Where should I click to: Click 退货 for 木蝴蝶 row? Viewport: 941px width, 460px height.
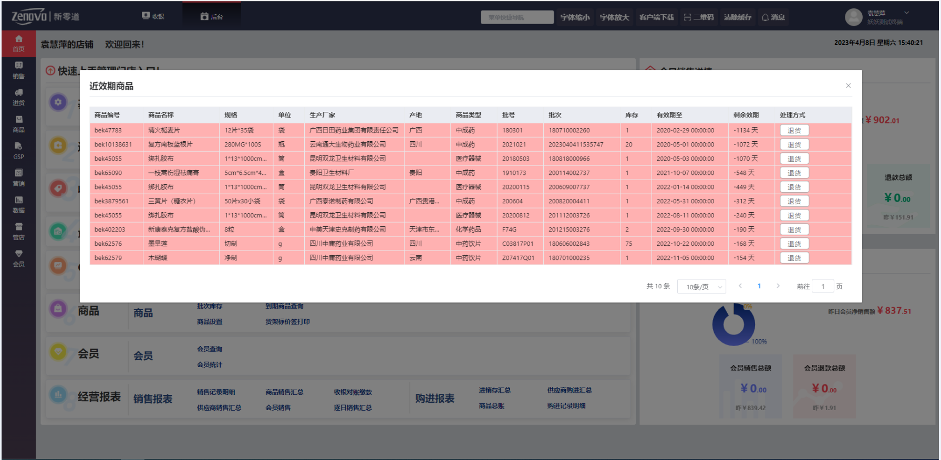point(794,258)
